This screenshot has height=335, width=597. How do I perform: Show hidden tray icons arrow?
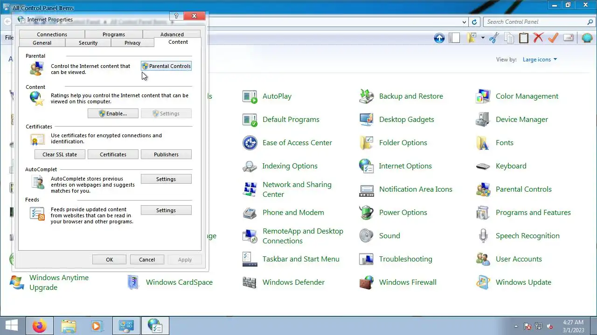tap(516, 326)
